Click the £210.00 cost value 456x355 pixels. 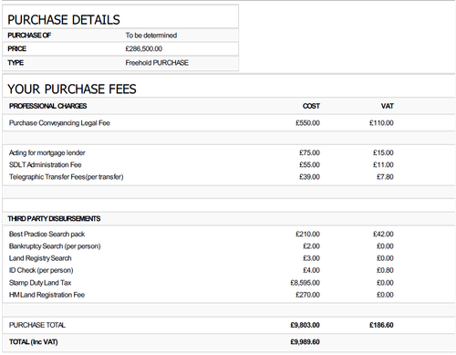[x=307, y=235]
